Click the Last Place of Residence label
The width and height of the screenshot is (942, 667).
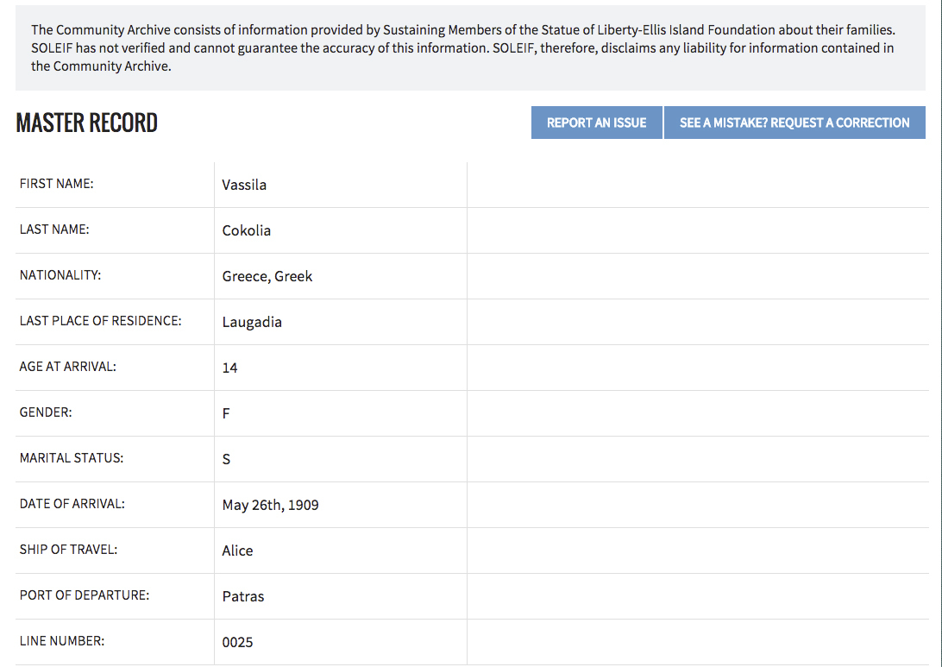pyautogui.click(x=100, y=321)
